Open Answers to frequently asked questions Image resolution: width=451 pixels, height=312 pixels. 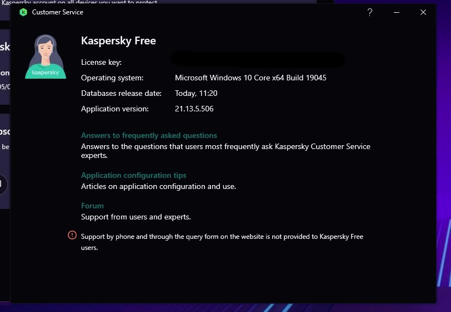[x=149, y=135]
